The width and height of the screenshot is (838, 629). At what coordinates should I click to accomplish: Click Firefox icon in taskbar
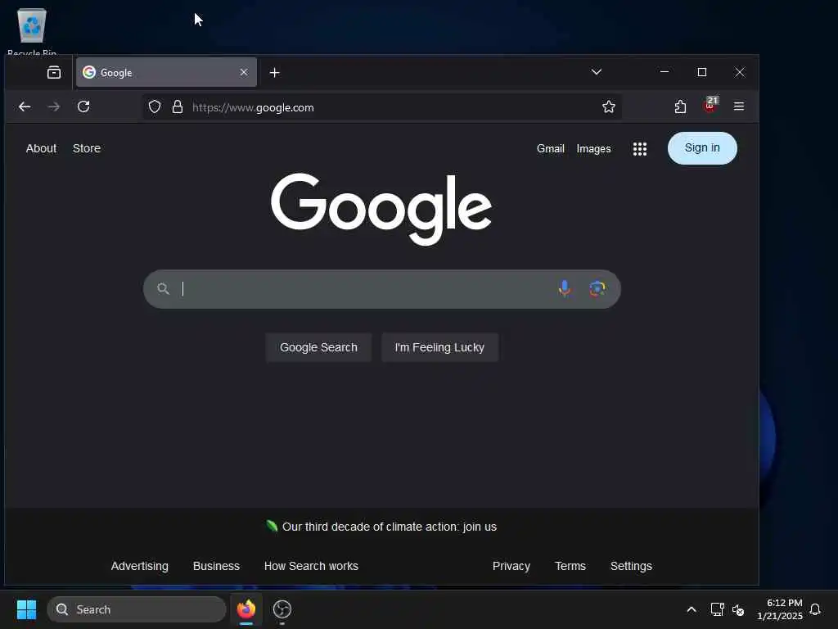246,609
